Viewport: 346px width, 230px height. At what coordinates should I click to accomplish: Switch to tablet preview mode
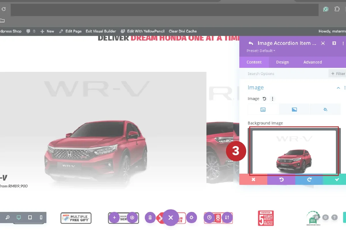[x=30, y=218]
